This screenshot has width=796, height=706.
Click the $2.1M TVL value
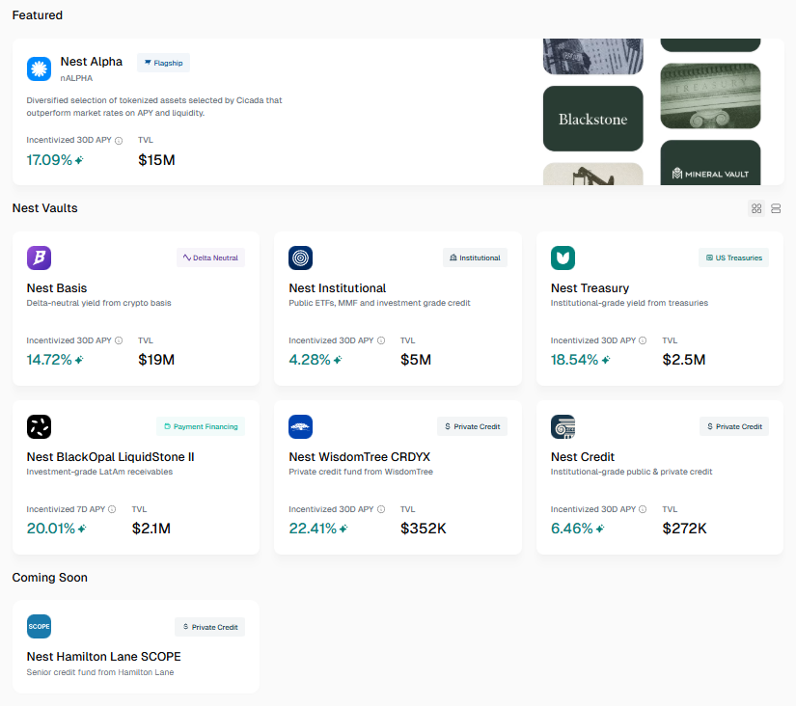(x=151, y=529)
